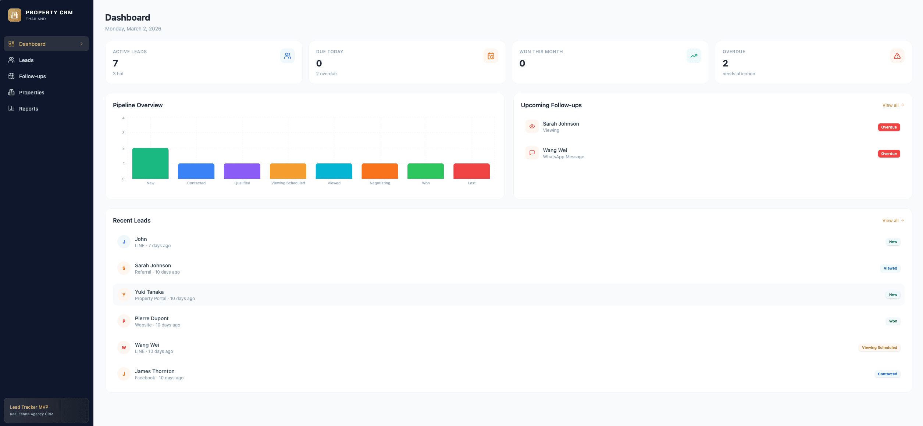Viewport: 923px width, 426px height.
Task: Click the red Lost bar in the pipeline chart
Action: click(x=471, y=171)
